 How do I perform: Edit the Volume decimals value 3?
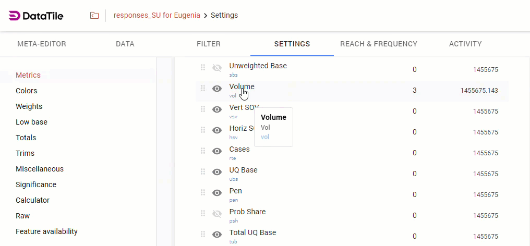click(415, 90)
